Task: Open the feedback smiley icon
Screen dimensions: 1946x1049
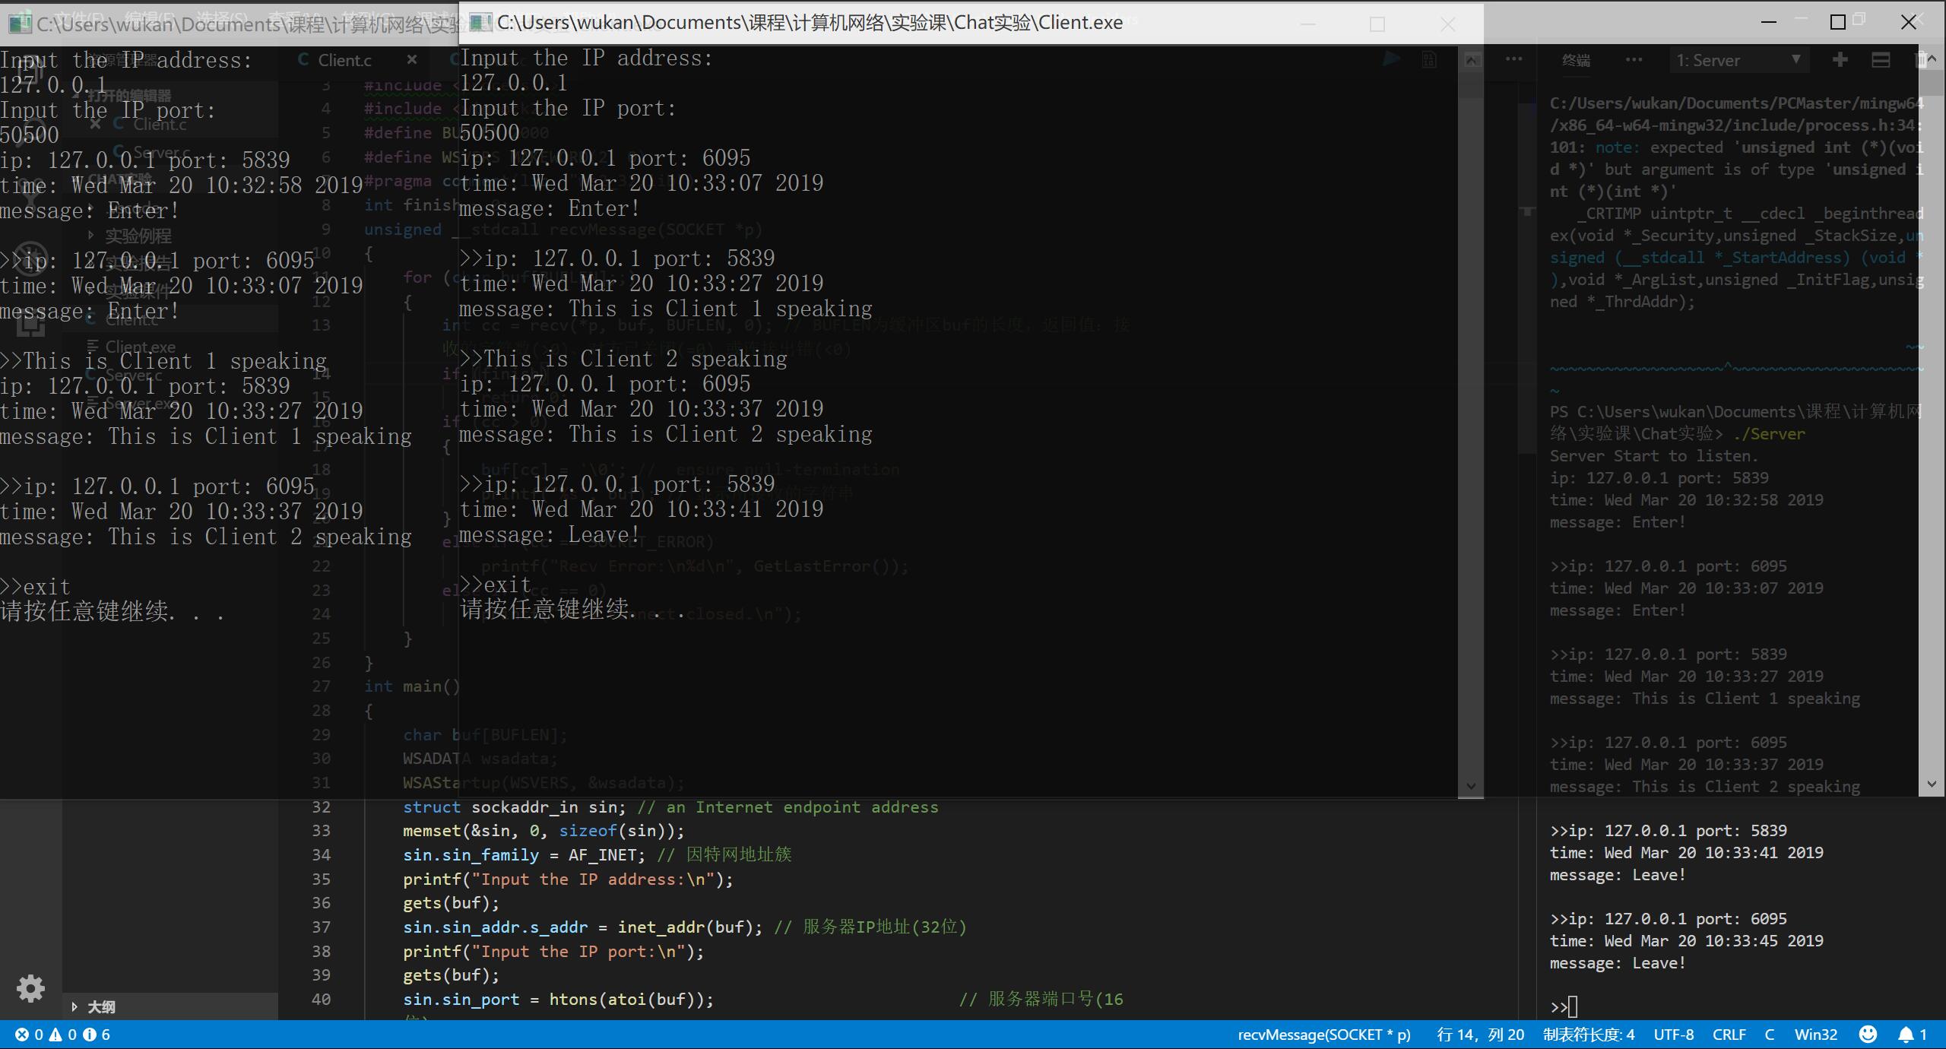Action: tap(1868, 1035)
